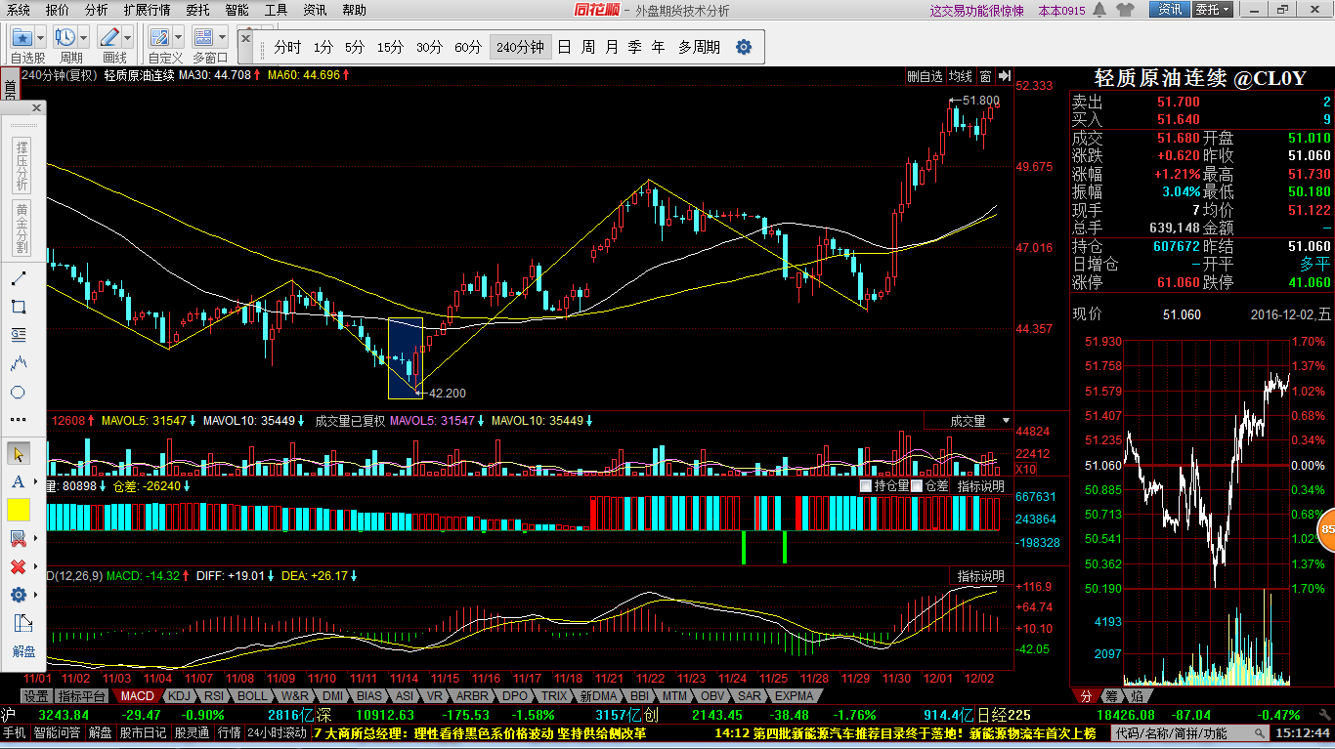
Task: Switch to the KDJ indicator tab
Action: 179,696
